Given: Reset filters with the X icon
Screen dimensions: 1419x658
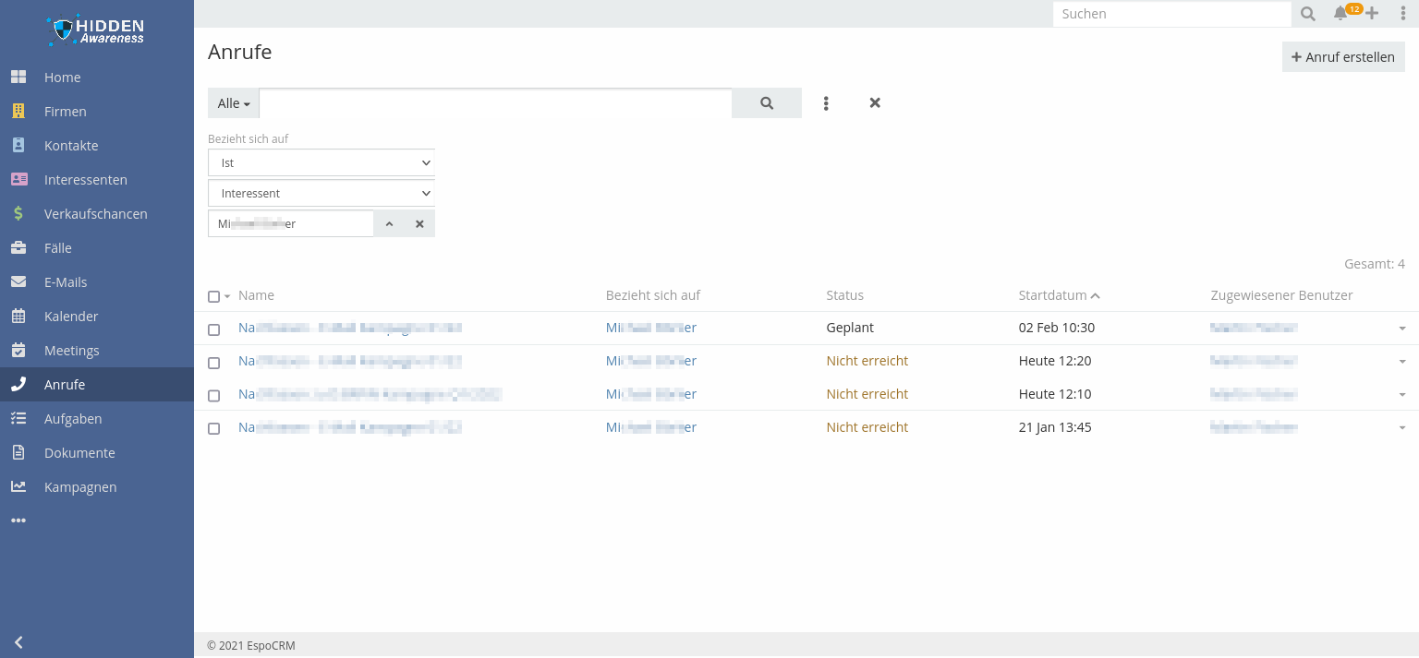Looking at the screenshot, I should 874,103.
